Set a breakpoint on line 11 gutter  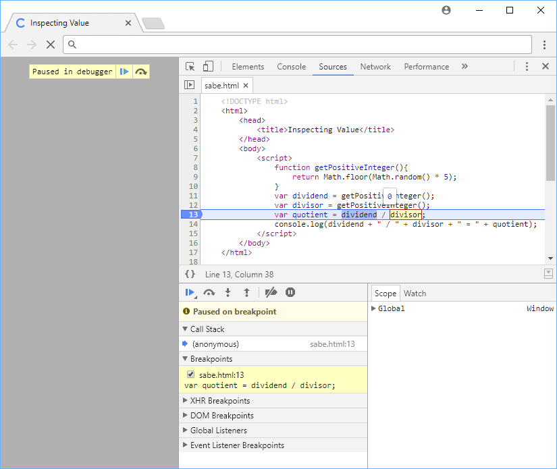tap(193, 196)
